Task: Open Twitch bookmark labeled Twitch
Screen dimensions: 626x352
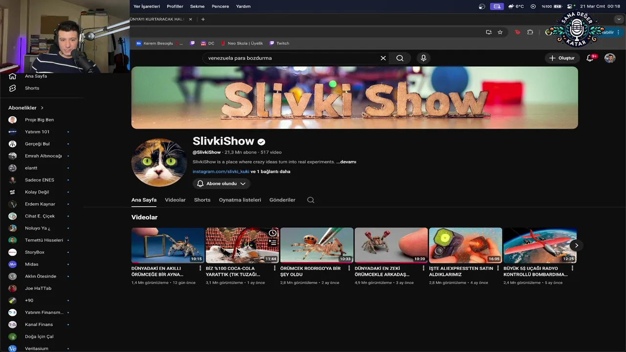Action: coord(279,43)
